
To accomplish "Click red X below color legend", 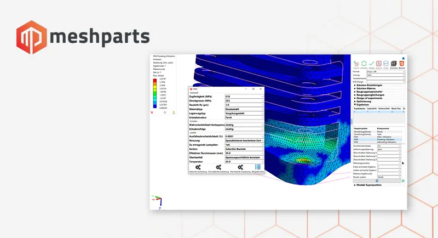I will [x=152, y=112].
